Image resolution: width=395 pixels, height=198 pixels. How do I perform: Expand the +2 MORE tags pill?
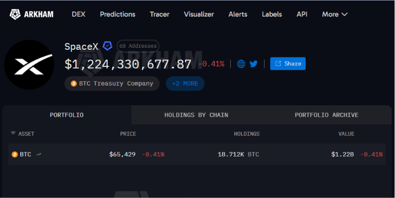[x=185, y=83]
